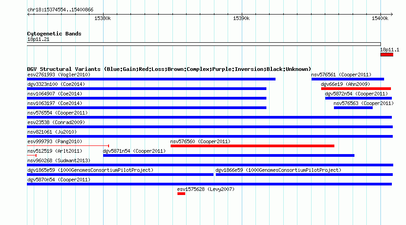Select the esv999793 (Pang2010) label

tap(55, 141)
